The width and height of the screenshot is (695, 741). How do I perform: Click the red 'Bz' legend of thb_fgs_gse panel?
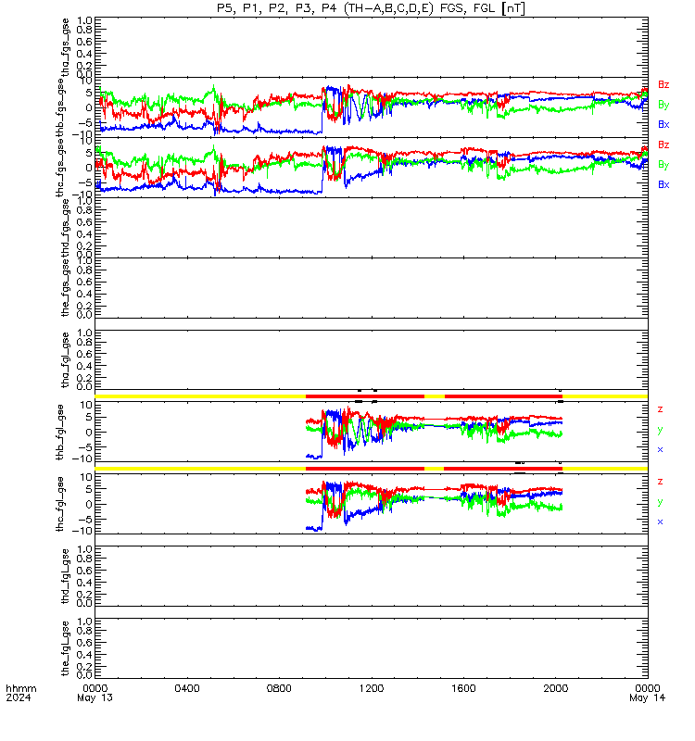pos(663,84)
